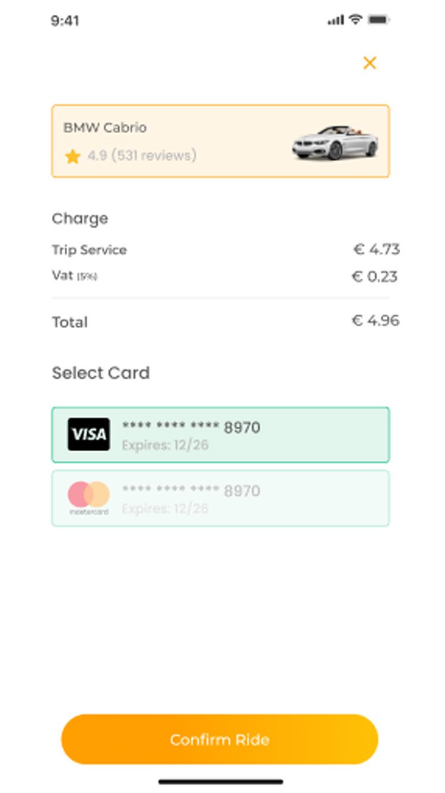
Task: Close the ride confirmation screen
Action: click(x=370, y=63)
